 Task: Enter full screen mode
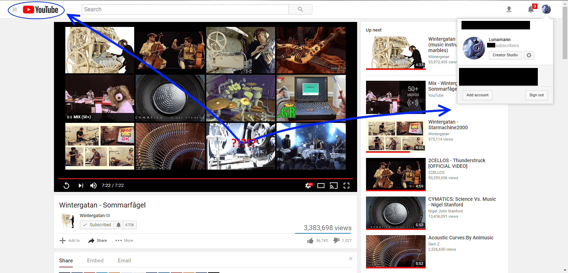(x=346, y=186)
